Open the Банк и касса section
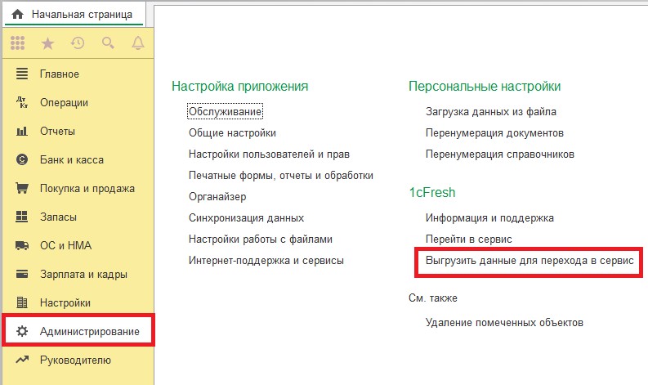This screenshot has height=385, width=648. (x=71, y=159)
